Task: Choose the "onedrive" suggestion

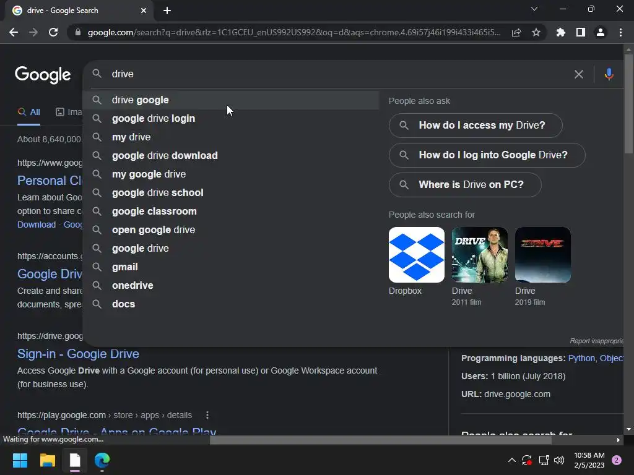Action: point(231,286)
